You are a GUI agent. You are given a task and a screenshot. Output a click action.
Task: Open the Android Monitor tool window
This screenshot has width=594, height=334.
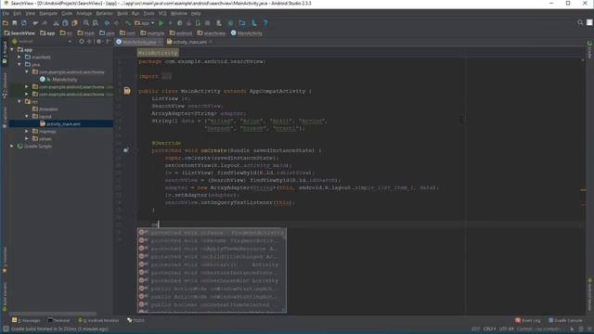98,320
